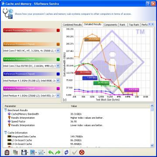The image size is (157, 157).
Task: Click the red cancel X icon
Action: coord(82,152)
